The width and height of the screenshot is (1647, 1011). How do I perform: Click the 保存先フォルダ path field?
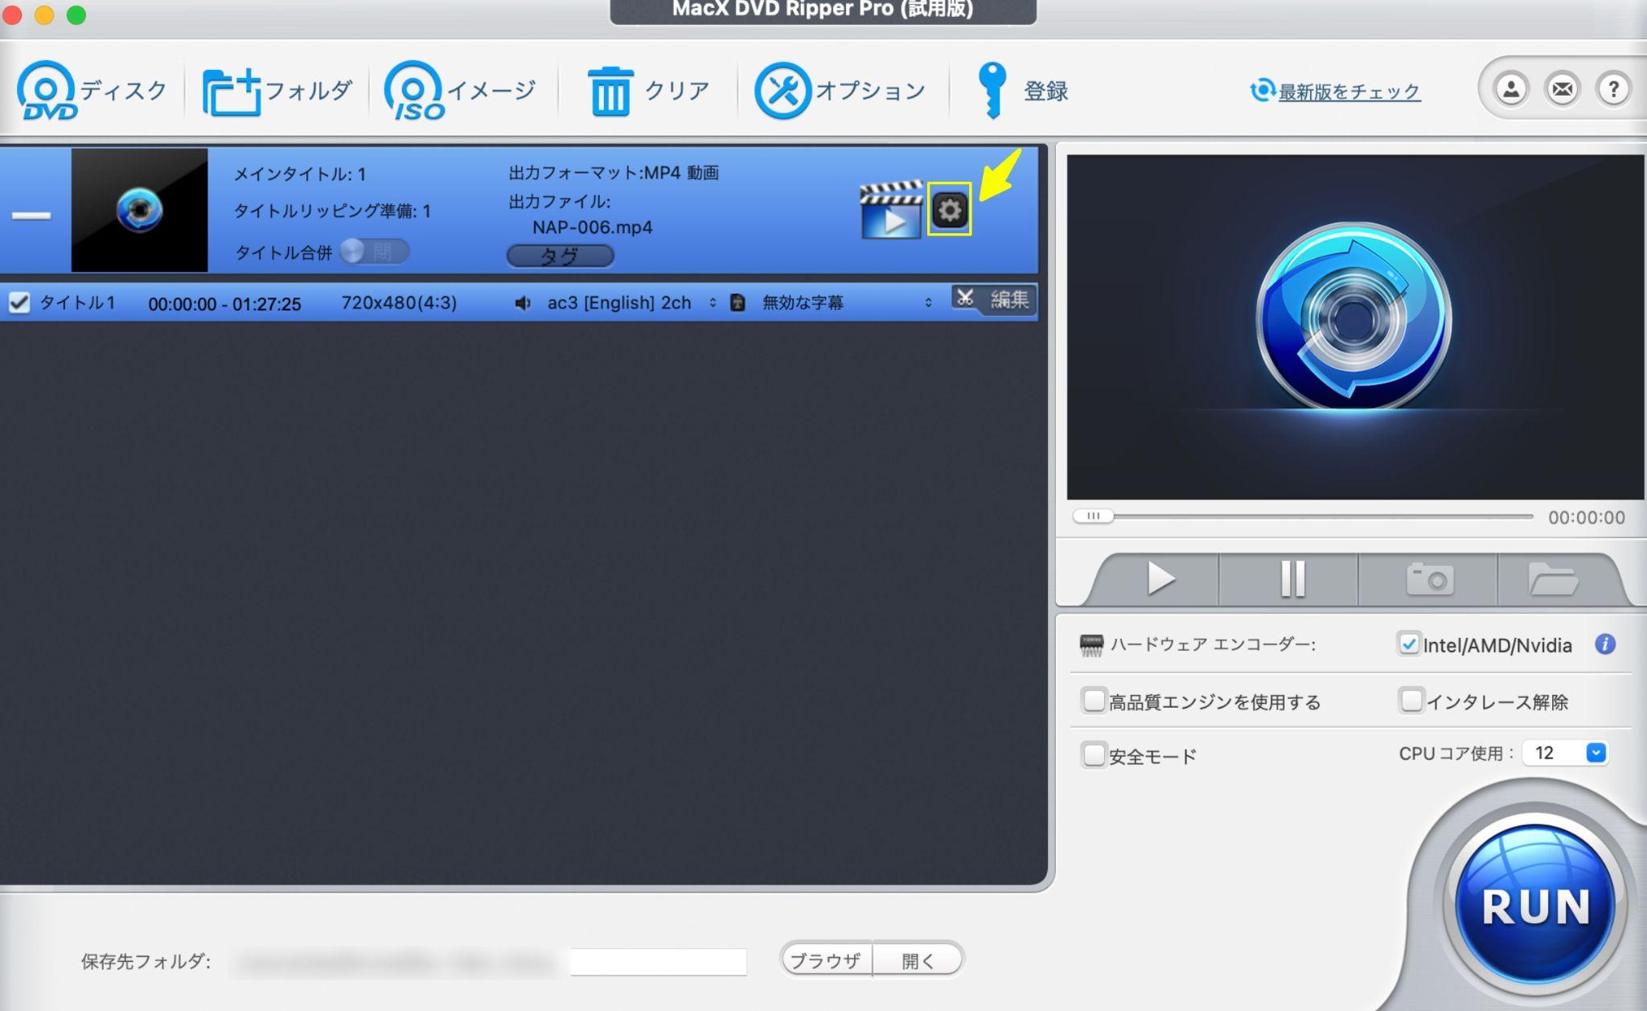[x=658, y=961]
